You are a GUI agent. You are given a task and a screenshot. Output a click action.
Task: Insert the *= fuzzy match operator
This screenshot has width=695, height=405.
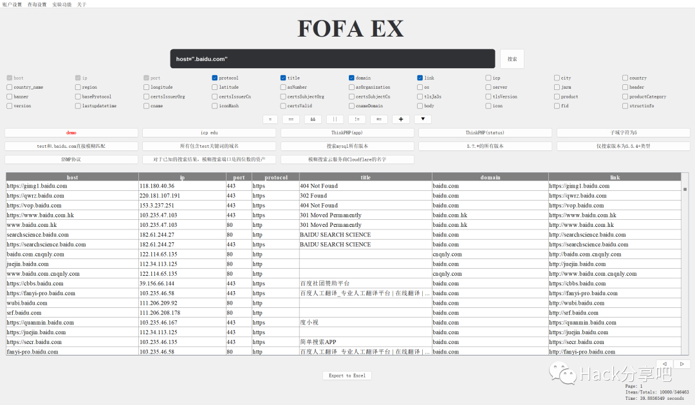pos(379,119)
